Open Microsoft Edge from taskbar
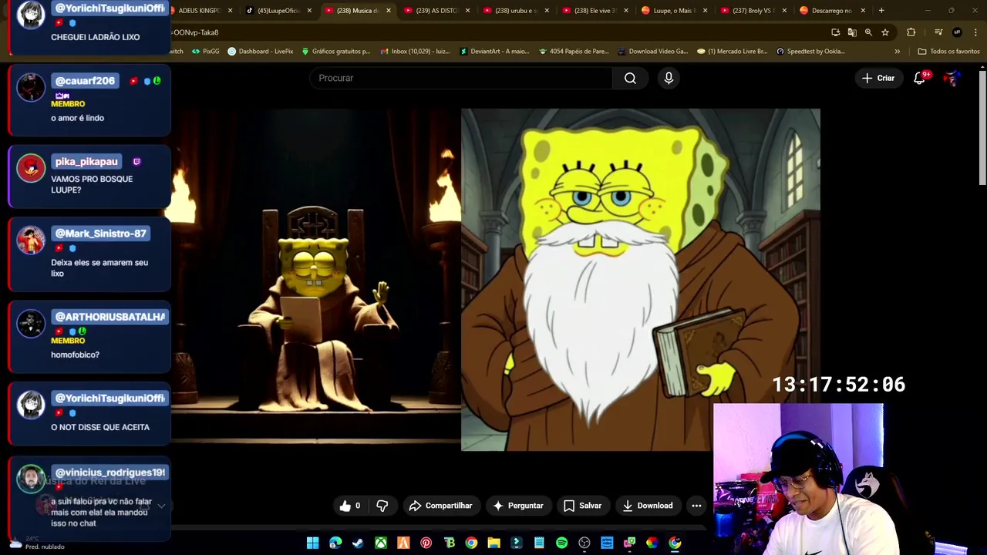The image size is (987, 555). [335, 543]
